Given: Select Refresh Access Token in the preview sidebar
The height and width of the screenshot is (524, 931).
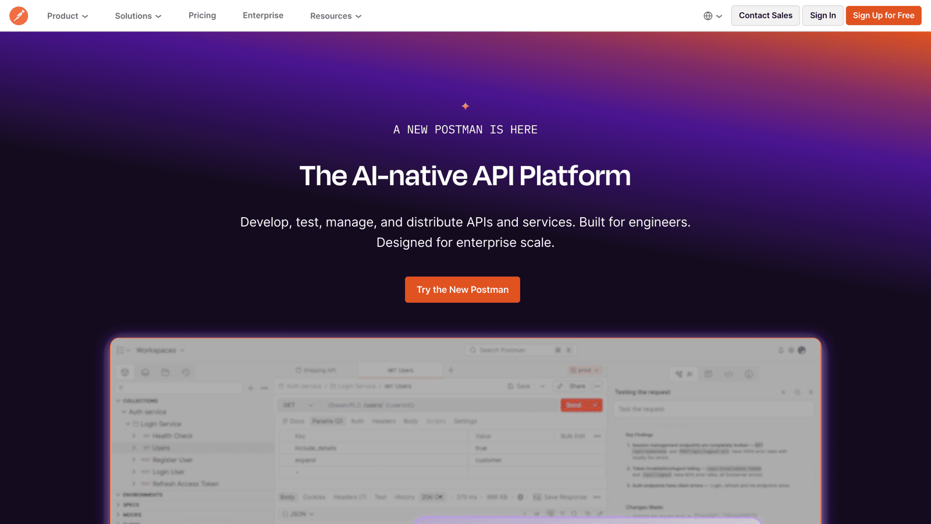Looking at the screenshot, I should [x=185, y=484].
